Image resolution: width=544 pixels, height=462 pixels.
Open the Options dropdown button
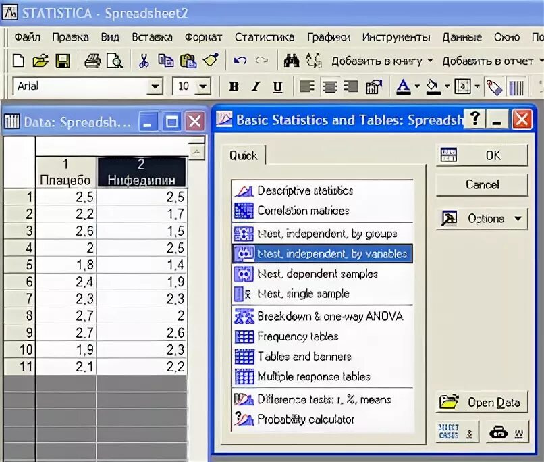pos(482,219)
